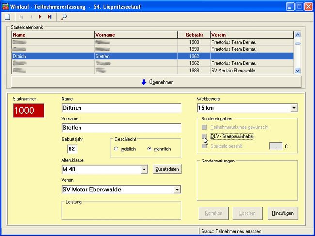Screen dimensions: 315x236
Task: Jump to last record in toolbar
Action: tap(49, 17)
